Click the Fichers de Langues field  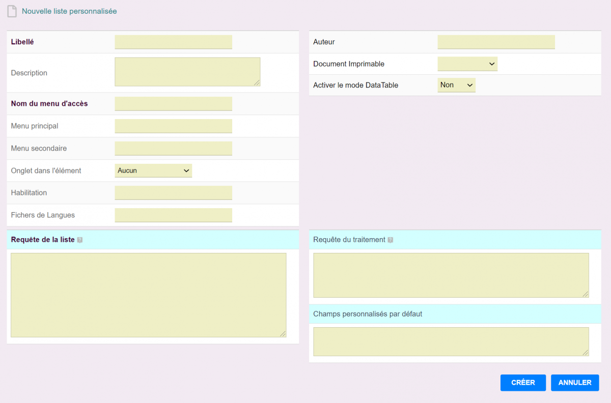click(x=173, y=215)
